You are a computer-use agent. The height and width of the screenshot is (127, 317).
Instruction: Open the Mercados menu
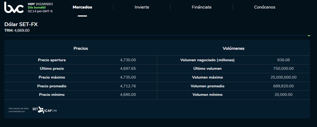pyautogui.click(x=82, y=7)
